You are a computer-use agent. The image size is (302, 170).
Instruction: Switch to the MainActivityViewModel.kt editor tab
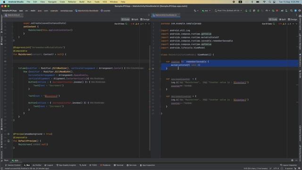pos(166,15)
